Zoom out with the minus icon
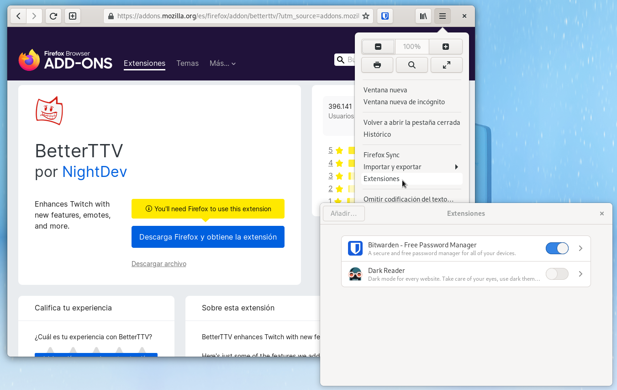Viewport: 617px width, 390px height. click(x=378, y=46)
